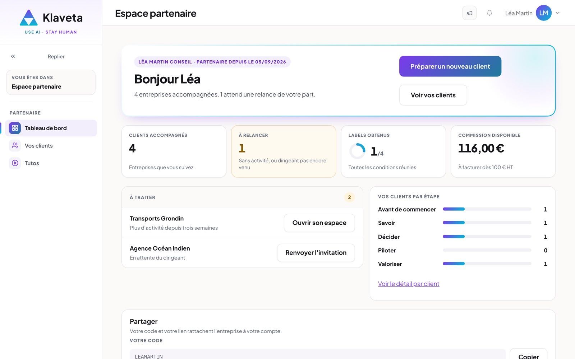This screenshot has width=575, height=359.
Task: Click the Savoir stage label
Action: coord(386,223)
